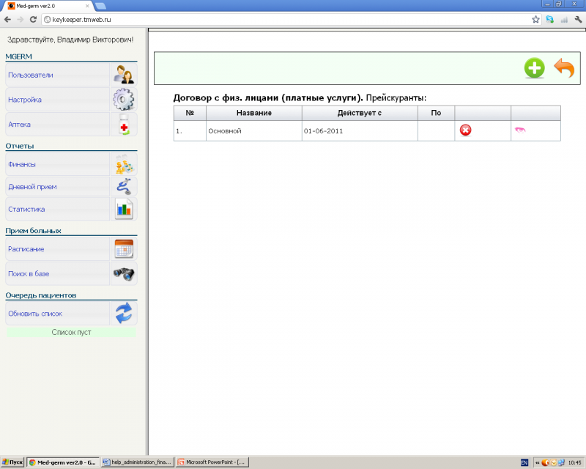The height and width of the screenshot is (469, 586).
Task: Click the green plus add price list icon
Action: (x=534, y=68)
